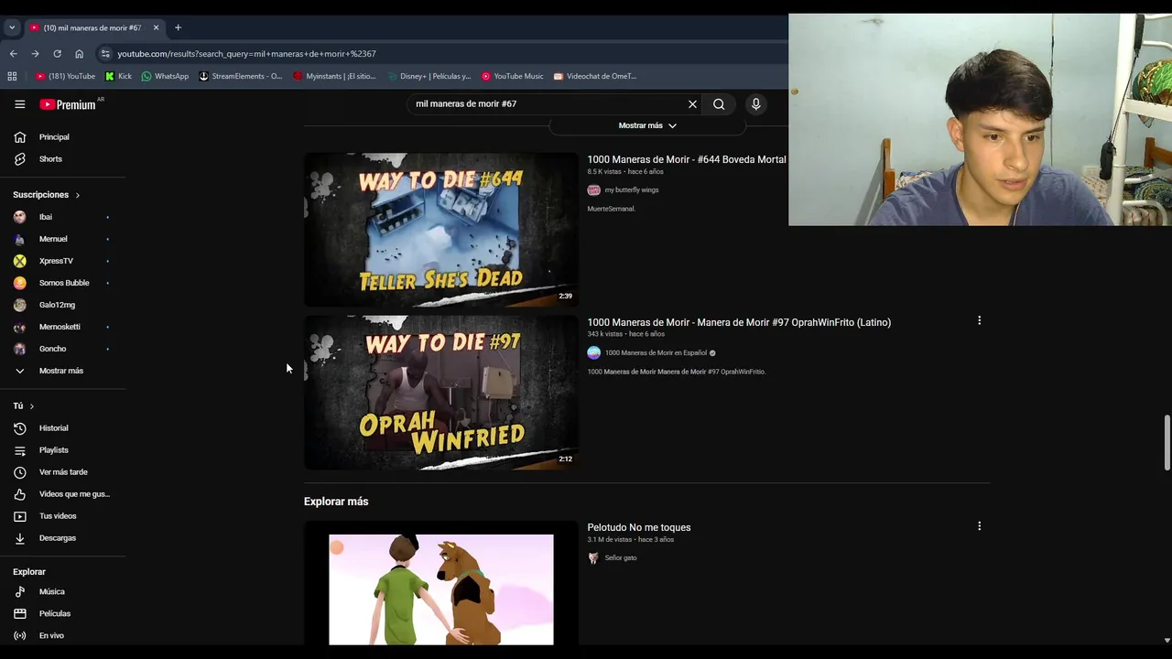Open the tab list dropdown arrow
This screenshot has height=659, width=1172.
click(x=12, y=27)
